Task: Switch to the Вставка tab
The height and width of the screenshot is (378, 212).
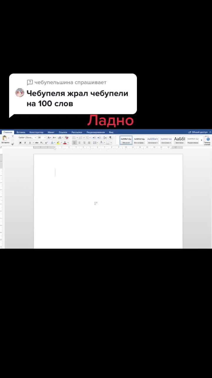Action: (x=21, y=132)
